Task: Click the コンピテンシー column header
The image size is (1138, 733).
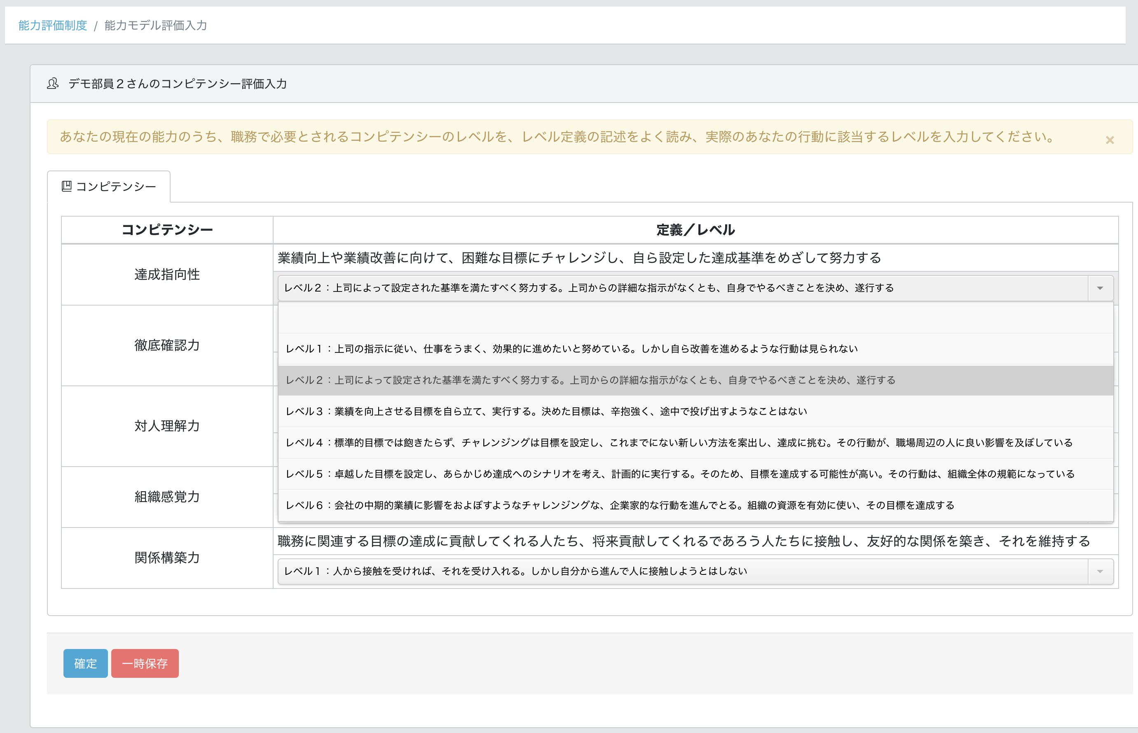Action: click(x=167, y=230)
